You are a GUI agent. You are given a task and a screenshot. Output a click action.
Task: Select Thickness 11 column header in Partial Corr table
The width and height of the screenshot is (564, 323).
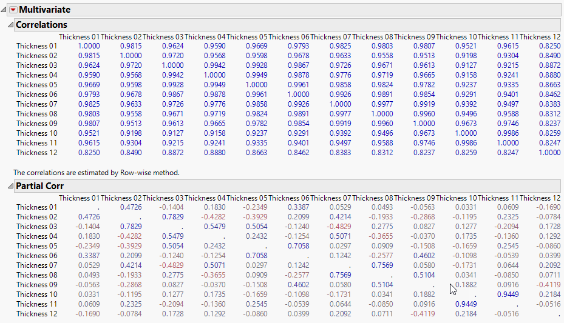click(498, 198)
